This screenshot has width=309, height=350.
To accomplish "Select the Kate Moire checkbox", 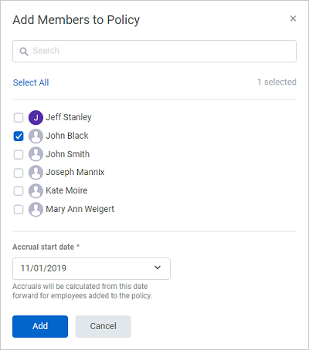I will (19, 191).
